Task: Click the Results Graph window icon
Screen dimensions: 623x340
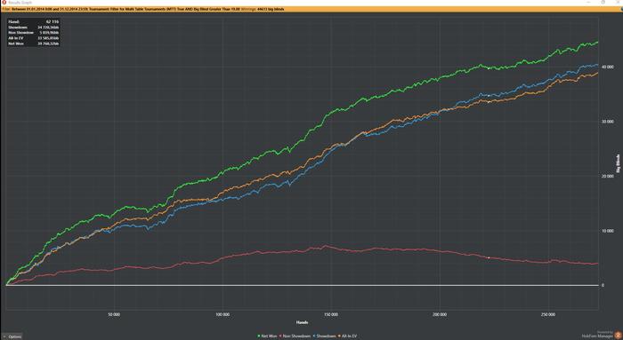Action: pyautogui.click(x=4, y=3)
